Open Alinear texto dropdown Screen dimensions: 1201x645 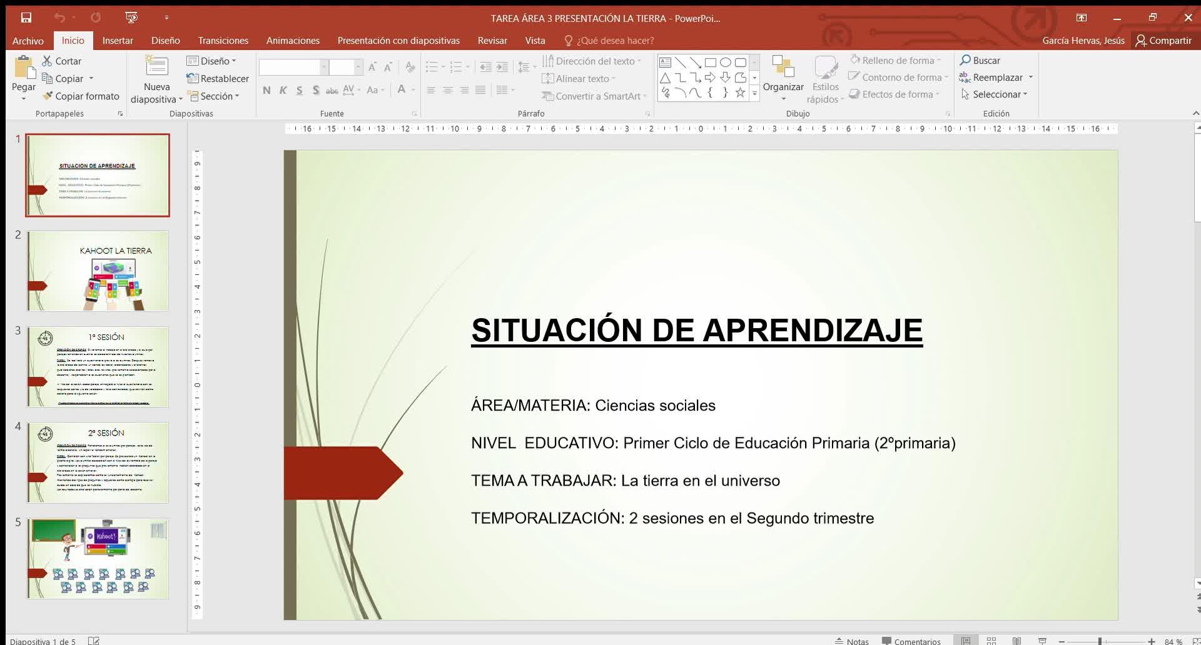[579, 78]
